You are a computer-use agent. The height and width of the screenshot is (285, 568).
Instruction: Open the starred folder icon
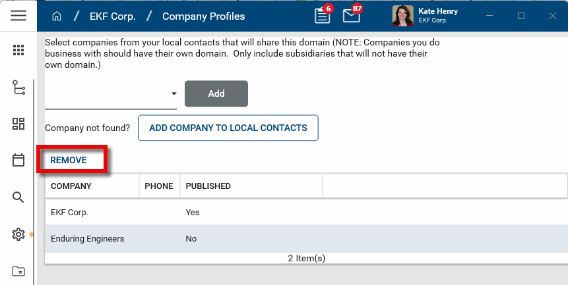pyautogui.click(x=18, y=271)
